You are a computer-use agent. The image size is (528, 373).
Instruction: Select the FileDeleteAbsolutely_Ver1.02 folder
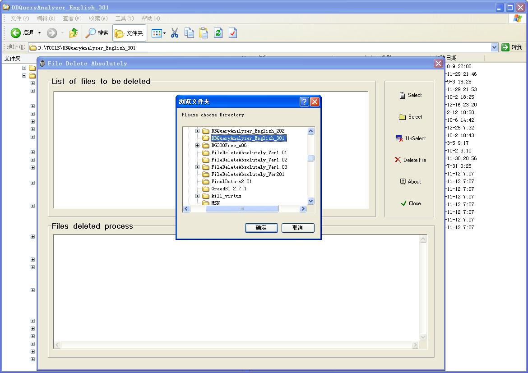249,160
